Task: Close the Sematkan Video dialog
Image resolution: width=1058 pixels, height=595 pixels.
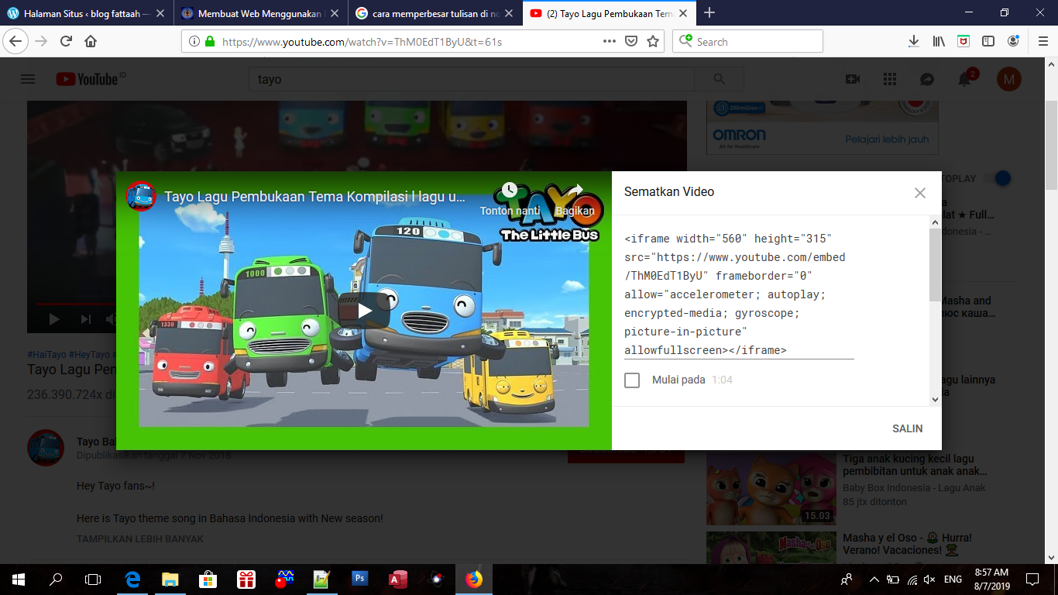Action: [919, 193]
